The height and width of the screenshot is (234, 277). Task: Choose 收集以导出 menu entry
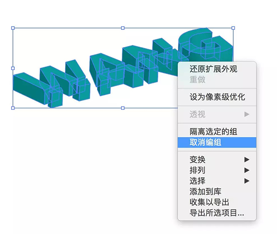pyautogui.click(x=217, y=202)
